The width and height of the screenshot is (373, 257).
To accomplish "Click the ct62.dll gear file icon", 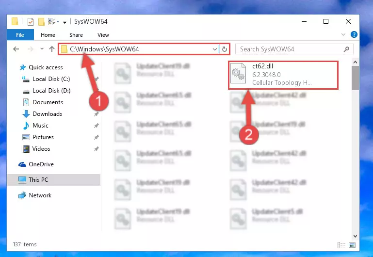I will pos(238,73).
